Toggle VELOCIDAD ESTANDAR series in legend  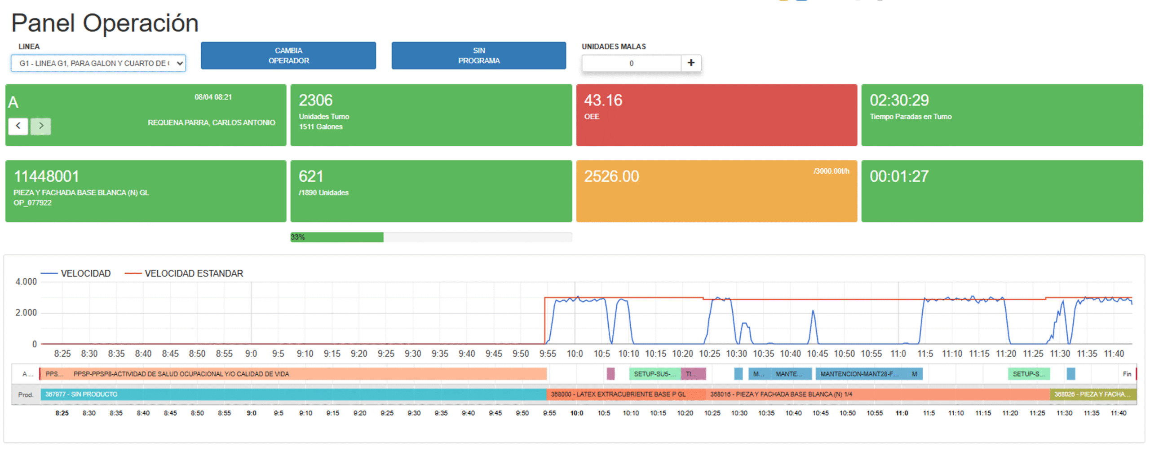184,274
